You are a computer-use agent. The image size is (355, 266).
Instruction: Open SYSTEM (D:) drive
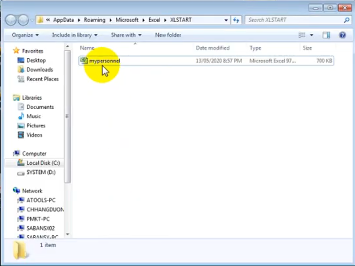(41, 172)
